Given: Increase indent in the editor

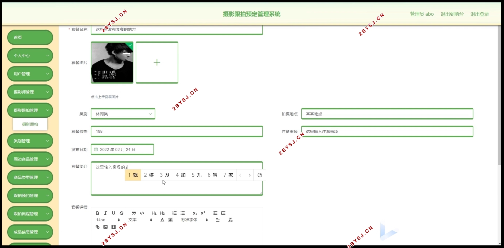Looking at the screenshot, I should [x=223, y=213].
